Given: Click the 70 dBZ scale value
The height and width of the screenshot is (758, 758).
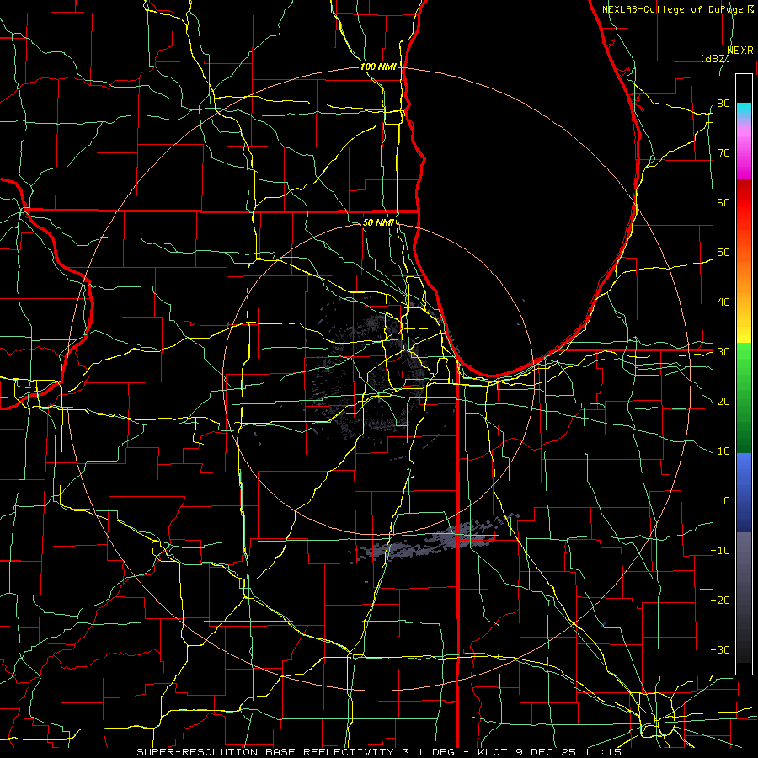Looking at the screenshot, I should pos(723,153).
